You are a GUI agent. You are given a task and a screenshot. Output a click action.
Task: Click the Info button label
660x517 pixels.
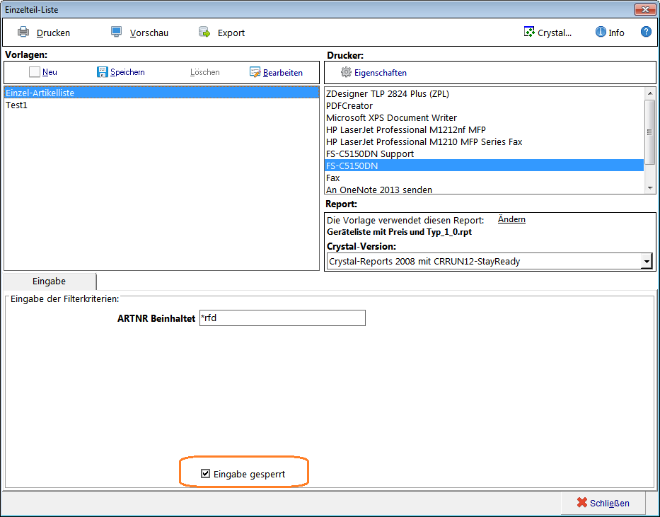point(616,33)
